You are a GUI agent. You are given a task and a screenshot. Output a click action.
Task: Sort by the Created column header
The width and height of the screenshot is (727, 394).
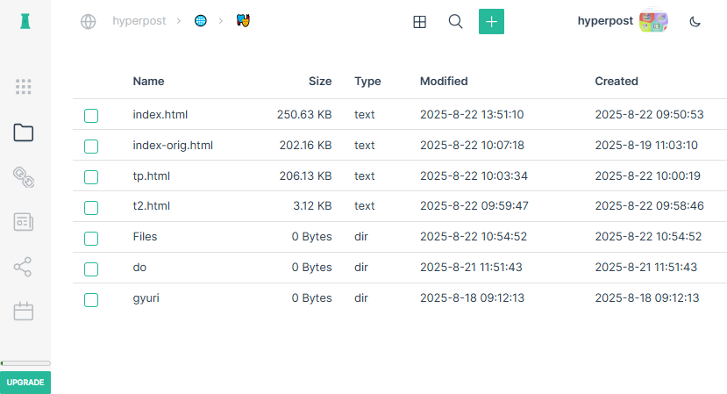617,82
